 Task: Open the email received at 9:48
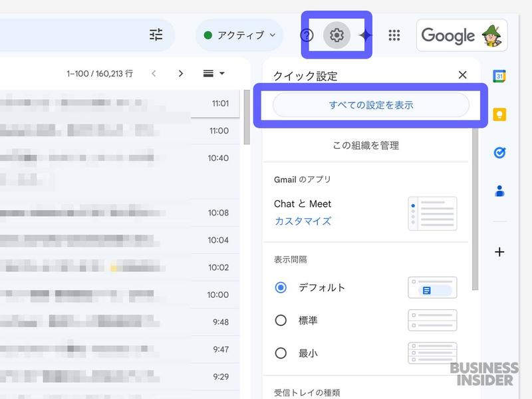(x=120, y=322)
